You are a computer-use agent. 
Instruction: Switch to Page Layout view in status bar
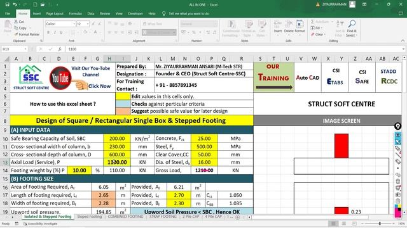pyautogui.click(x=343, y=224)
